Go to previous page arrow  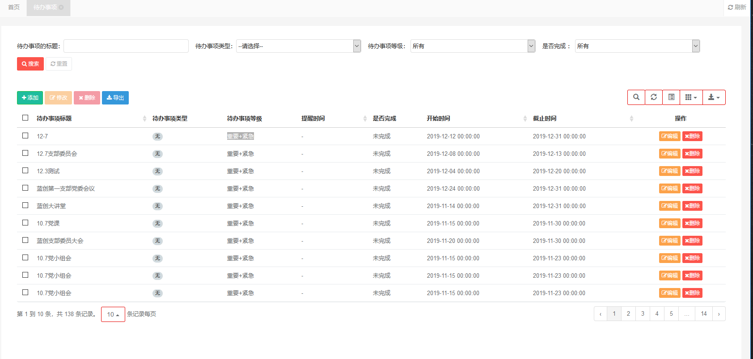coord(601,314)
